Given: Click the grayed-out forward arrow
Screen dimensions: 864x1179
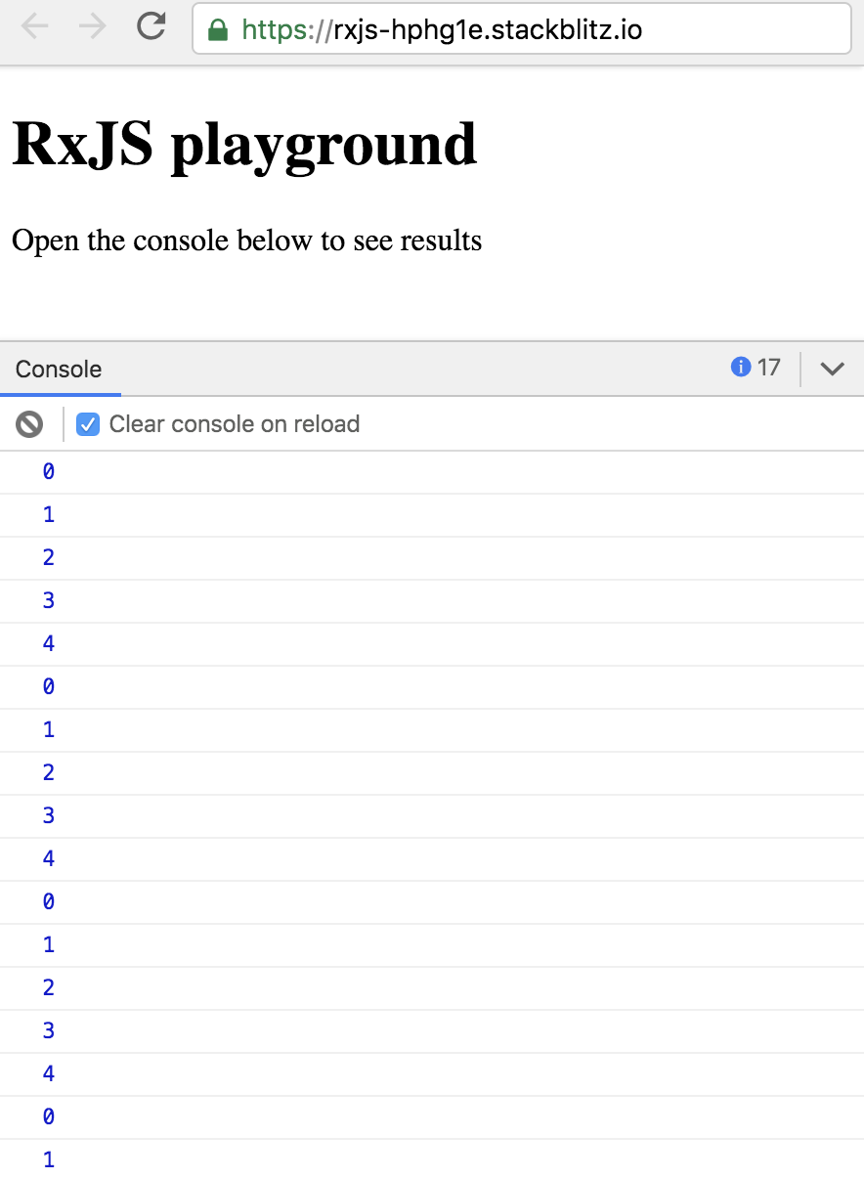Looking at the screenshot, I should click(x=93, y=28).
